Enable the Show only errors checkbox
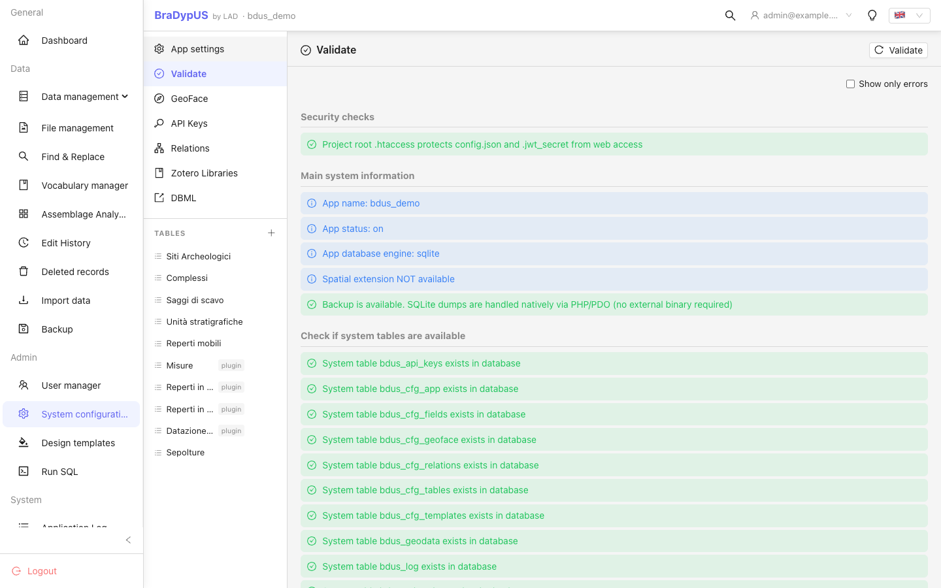The width and height of the screenshot is (941, 588). point(850,84)
